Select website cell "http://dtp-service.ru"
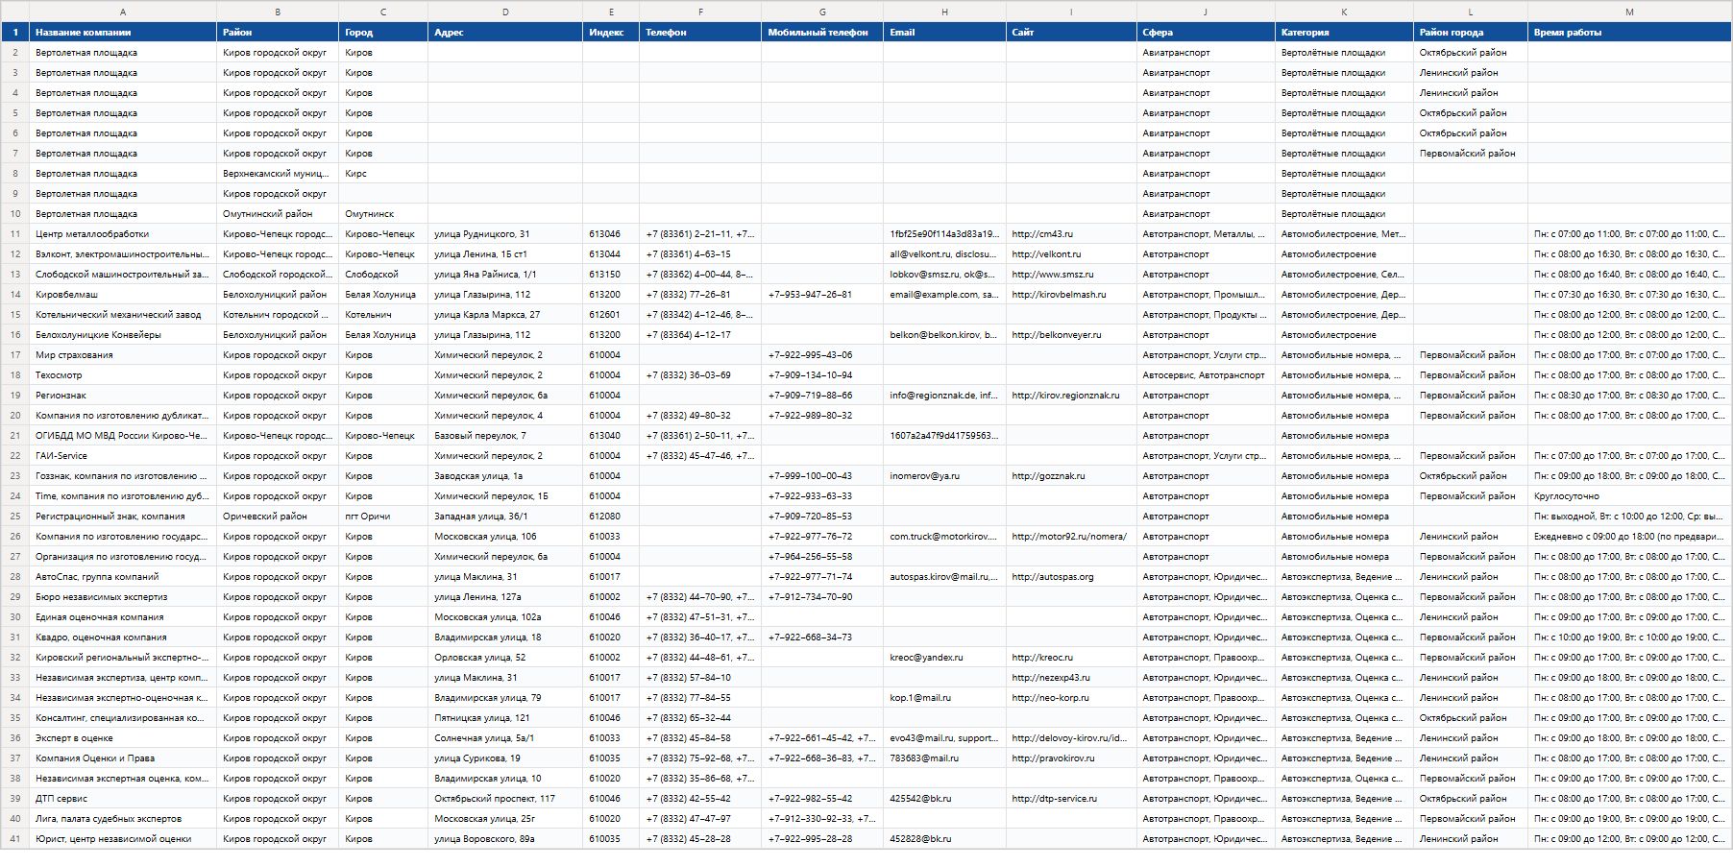 pyautogui.click(x=1071, y=799)
